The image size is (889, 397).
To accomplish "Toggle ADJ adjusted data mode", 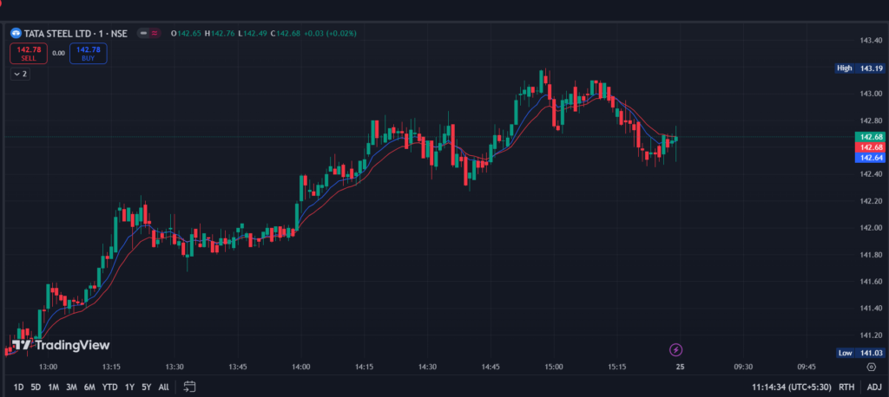I will tap(874, 387).
